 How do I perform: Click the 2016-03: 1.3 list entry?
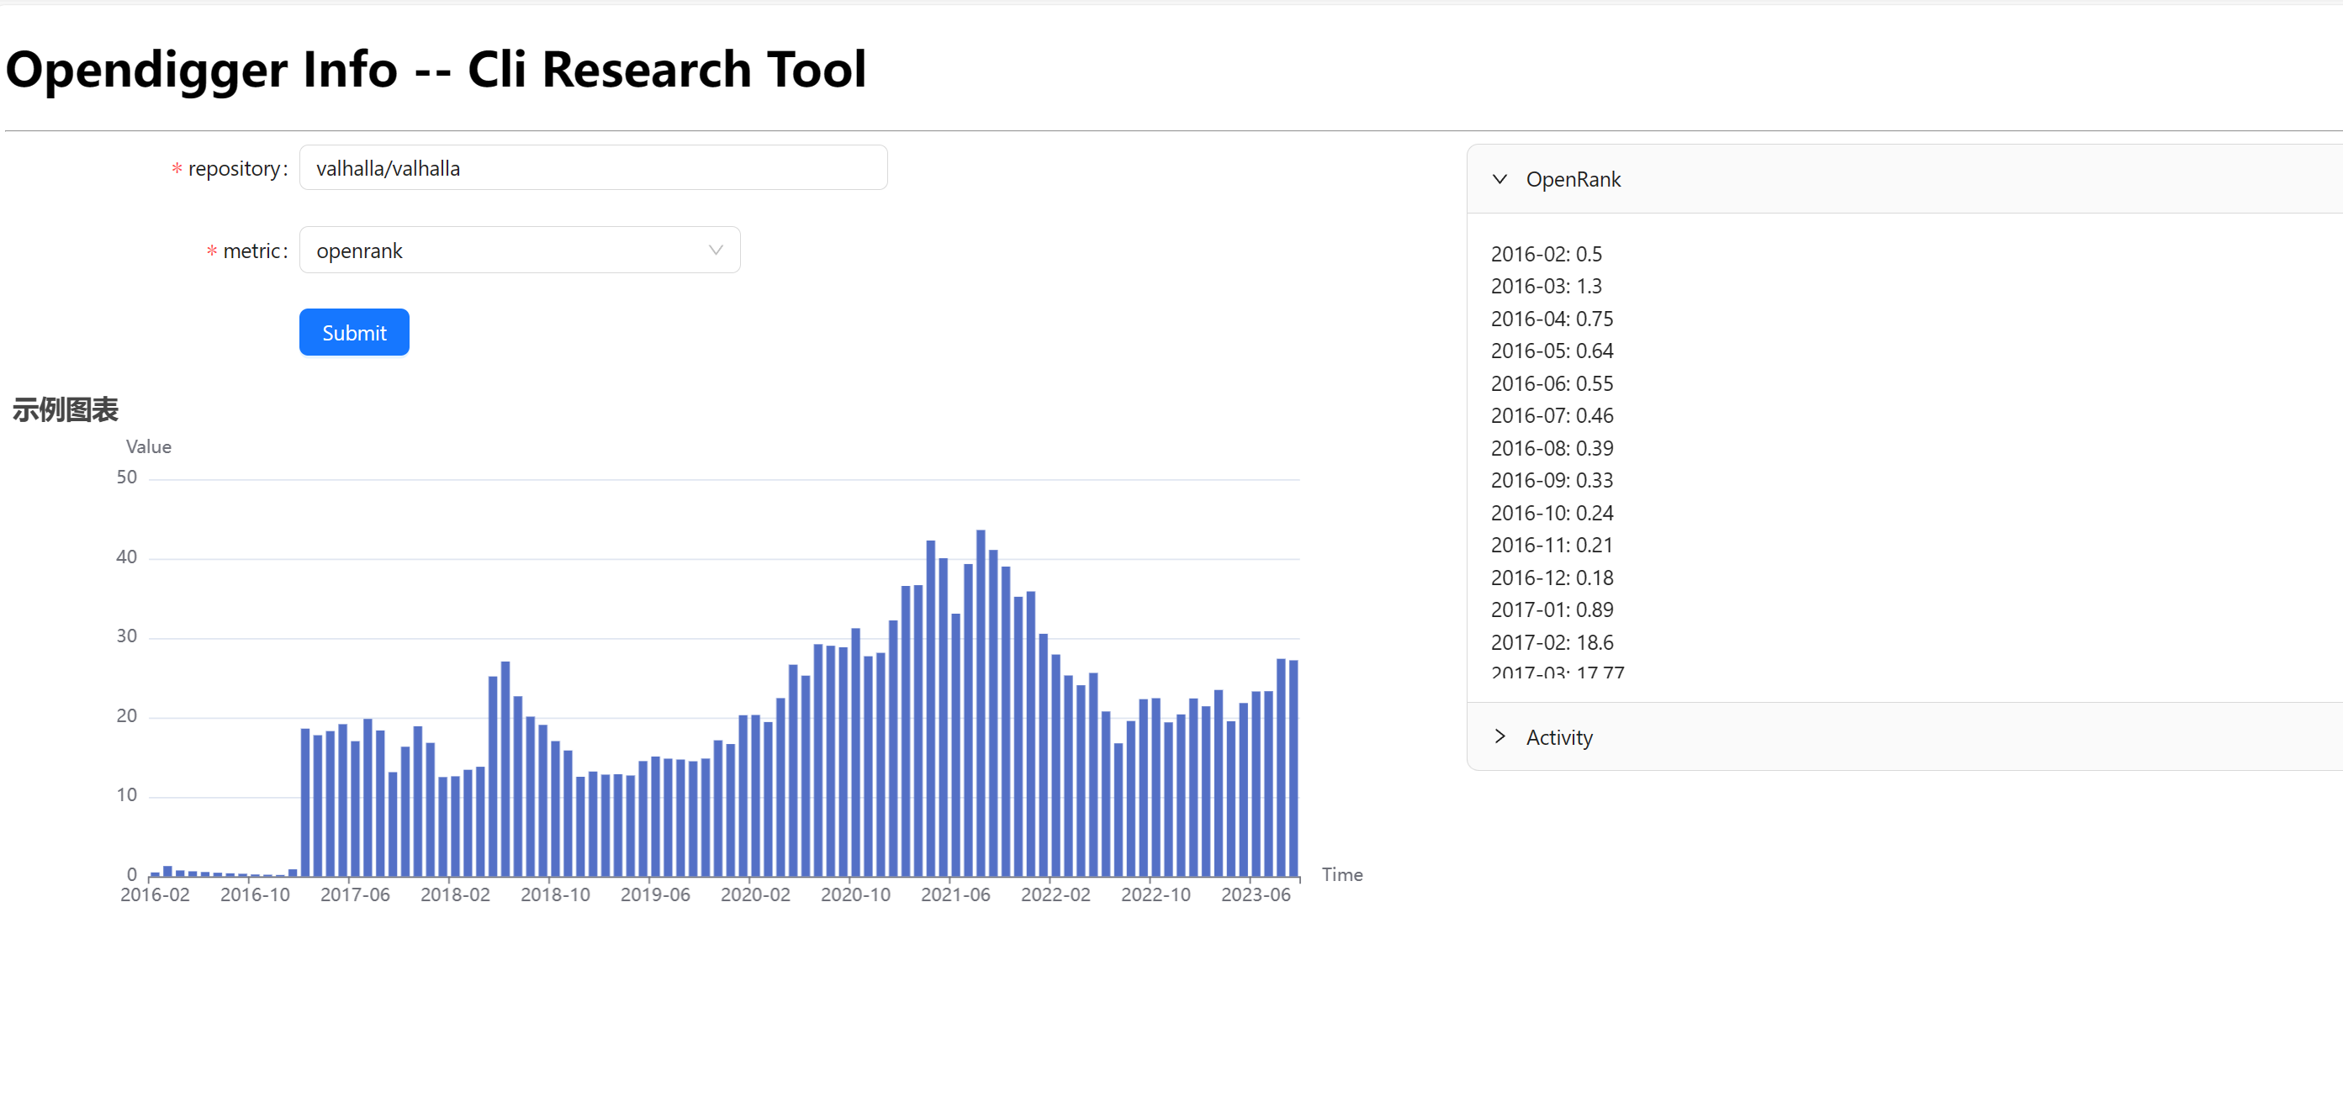pos(1546,287)
